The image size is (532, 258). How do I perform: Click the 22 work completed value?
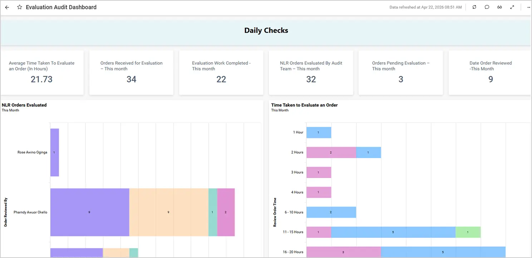pyautogui.click(x=221, y=79)
